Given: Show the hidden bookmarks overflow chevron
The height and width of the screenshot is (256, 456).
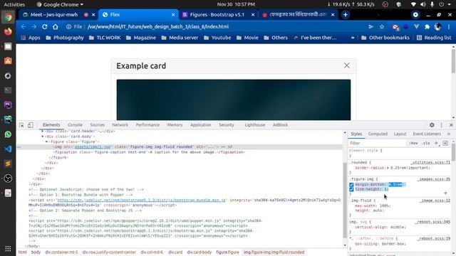Looking at the screenshot, I should tap(353, 38).
